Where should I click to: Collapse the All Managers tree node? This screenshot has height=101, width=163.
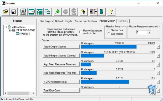tap(6, 27)
